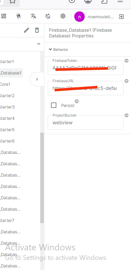The height and width of the screenshot is (270, 131).
Task: Open the dropdown chevron above component list
Action: (39, 44)
